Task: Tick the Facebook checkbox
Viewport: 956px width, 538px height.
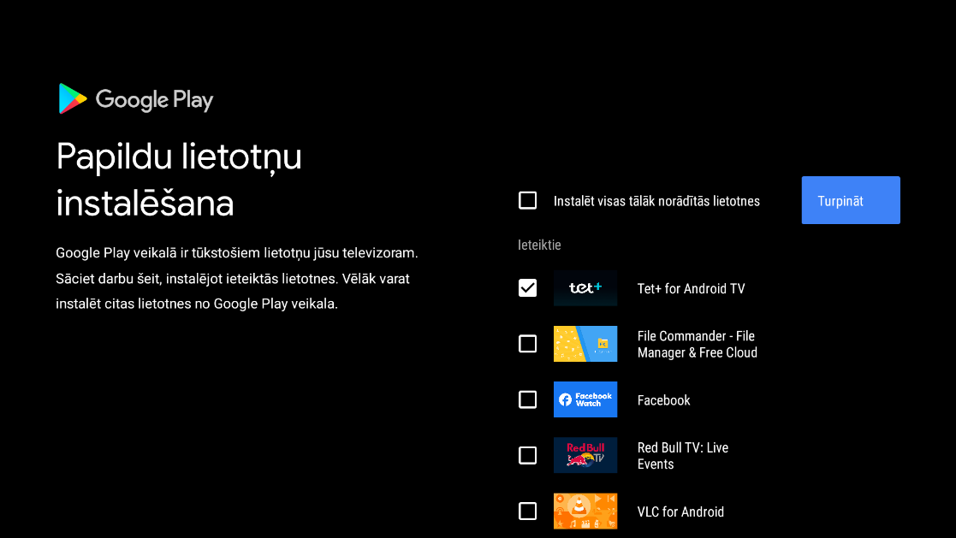Action: 527,399
